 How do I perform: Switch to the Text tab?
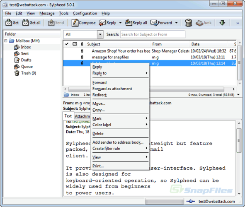click(68, 116)
